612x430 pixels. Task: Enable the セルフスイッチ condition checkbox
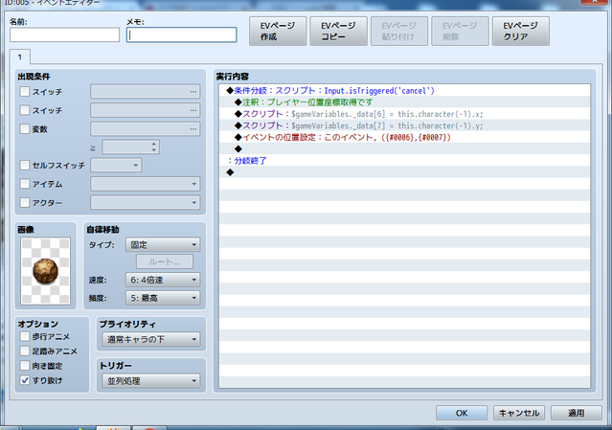[x=25, y=165]
